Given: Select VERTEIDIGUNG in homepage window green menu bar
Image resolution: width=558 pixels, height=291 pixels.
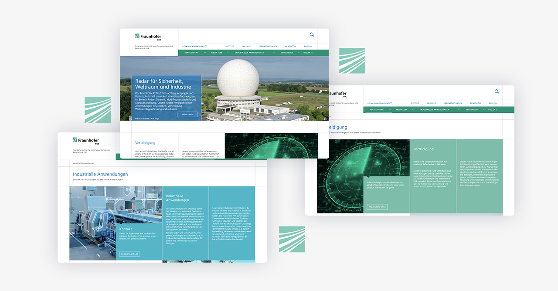Looking at the screenshot, I should point(192,53).
